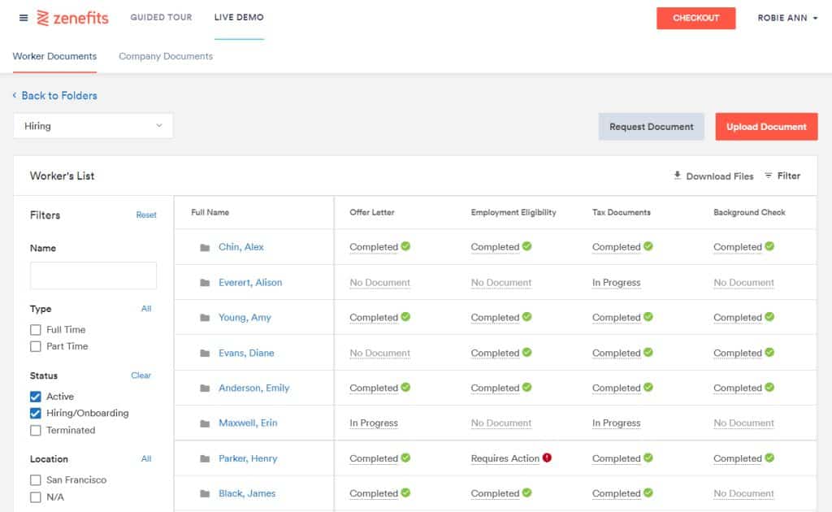This screenshot has height=512, width=832.
Task: Click the folder icon beside Maxwell, Erin
Action: 205,423
